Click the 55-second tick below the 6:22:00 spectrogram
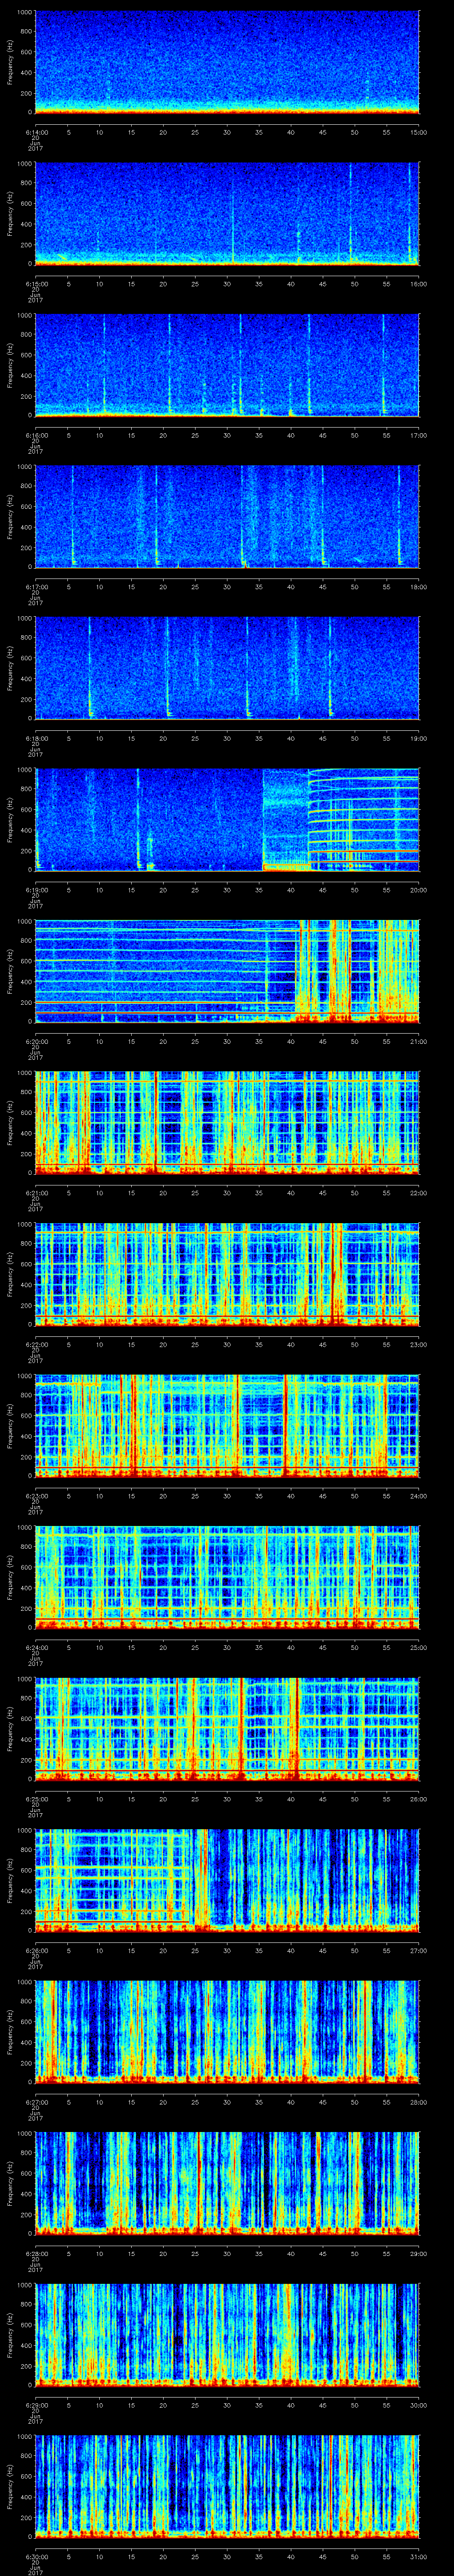The width and height of the screenshot is (454, 2576). tap(387, 1344)
